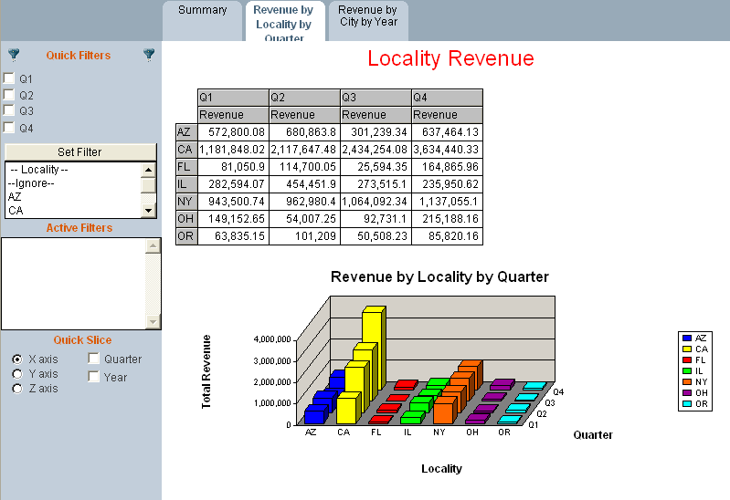This screenshot has height=500, width=730.
Task: Click the Quarter axis label beside chart
Action: [593, 435]
